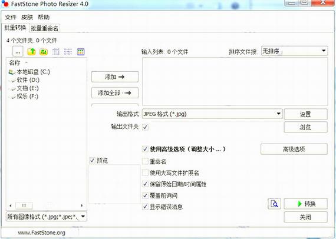This screenshot has height=239, width=336.
Task: Start conversion with 转换 button
Action: coord(305,204)
